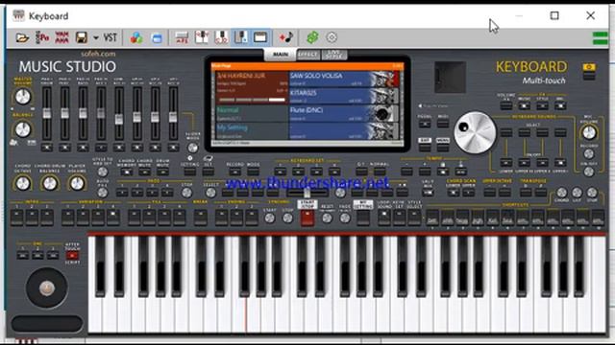Switch to the EFFECT tab
This screenshot has height=345, width=615.
point(307,55)
